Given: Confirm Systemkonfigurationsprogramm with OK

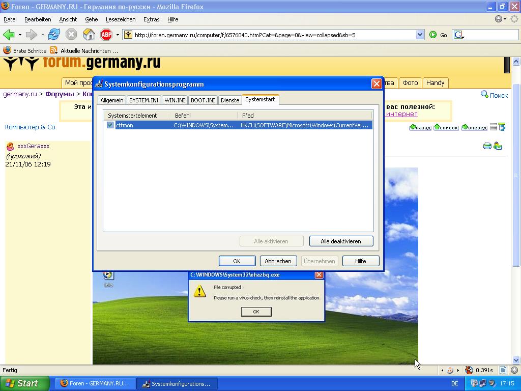Looking at the screenshot, I should click(237, 261).
